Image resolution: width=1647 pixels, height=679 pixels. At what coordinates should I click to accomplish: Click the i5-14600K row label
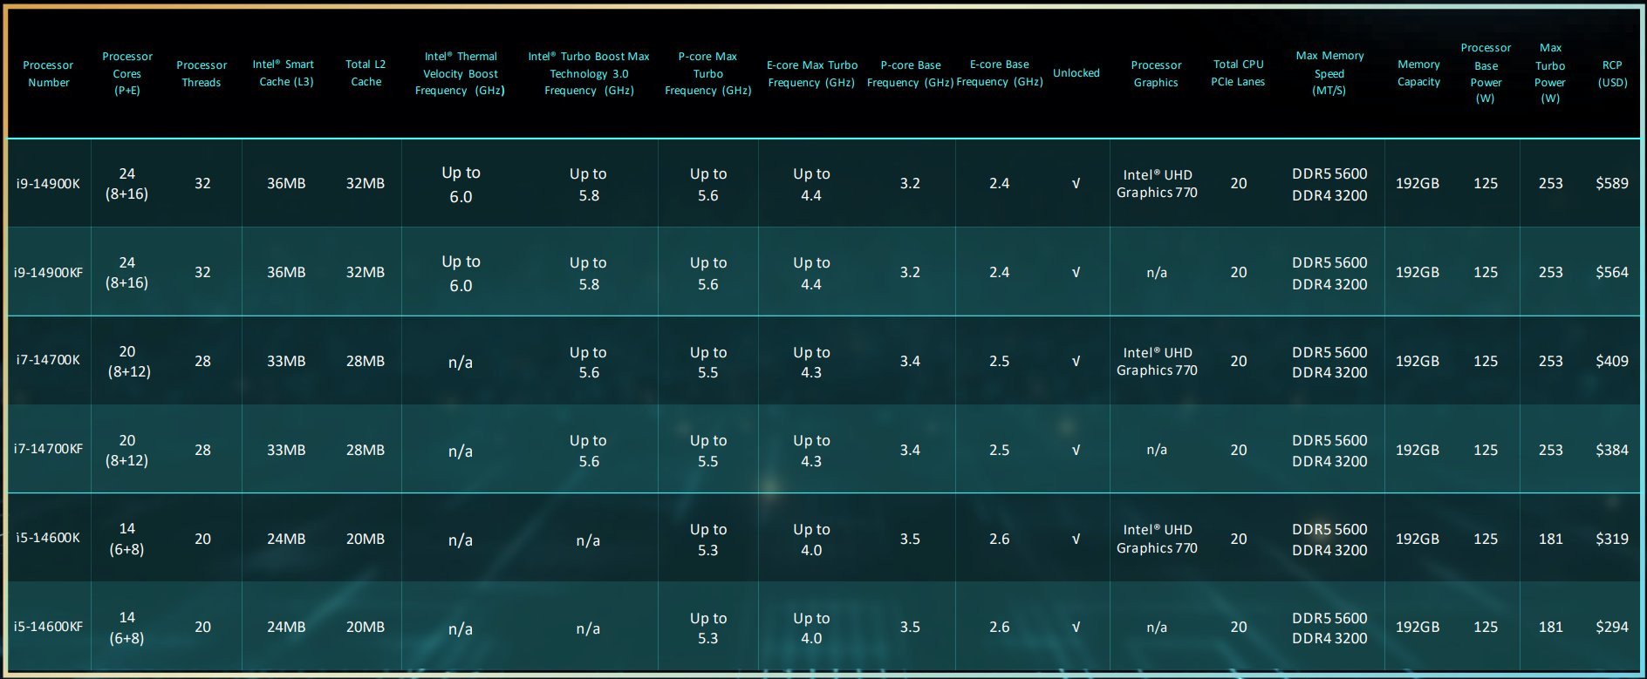[48, 538]
